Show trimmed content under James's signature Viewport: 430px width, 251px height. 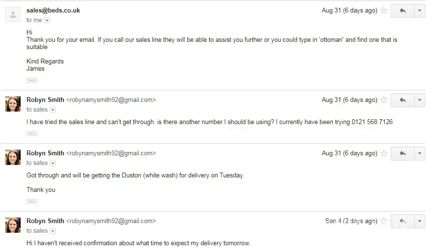pyautogui.click(x=32, y=80)
